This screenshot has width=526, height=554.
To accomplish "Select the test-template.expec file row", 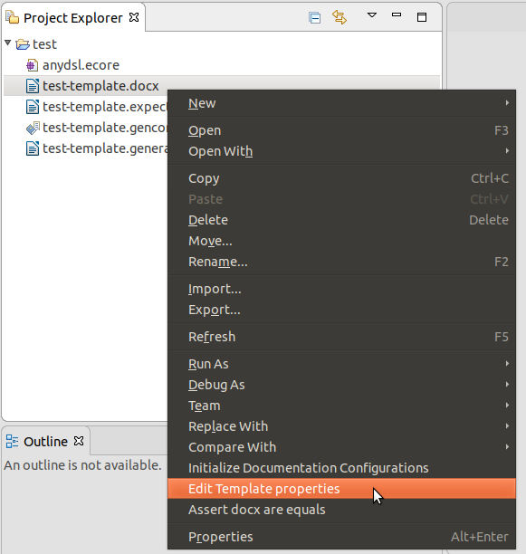I will pyautogui.click(x=86, y=107).
